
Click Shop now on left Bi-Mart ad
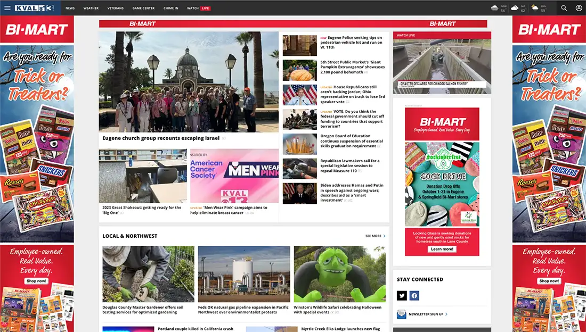click(x=36, y=281)
